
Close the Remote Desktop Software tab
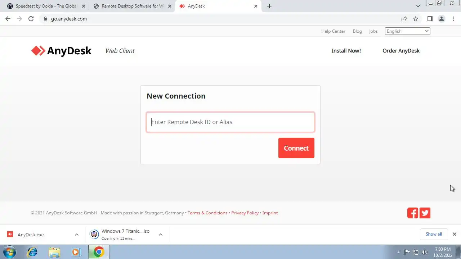(x=170, y=6)
